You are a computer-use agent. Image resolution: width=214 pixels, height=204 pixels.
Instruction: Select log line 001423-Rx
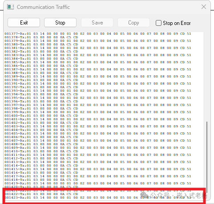98,198
